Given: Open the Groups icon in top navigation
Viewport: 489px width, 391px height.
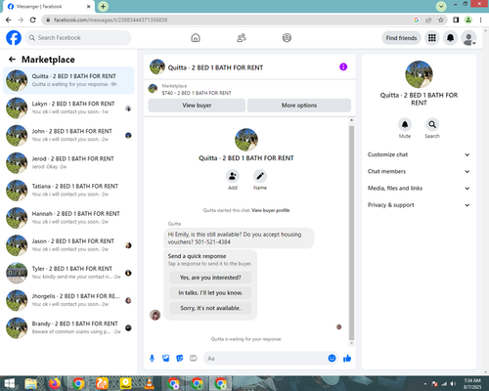Looking at the screenshot, I should click(x=287, y=38).
